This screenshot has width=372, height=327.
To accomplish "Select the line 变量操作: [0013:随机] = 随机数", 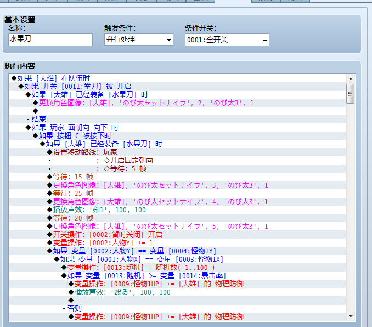I will pos(177,267).
